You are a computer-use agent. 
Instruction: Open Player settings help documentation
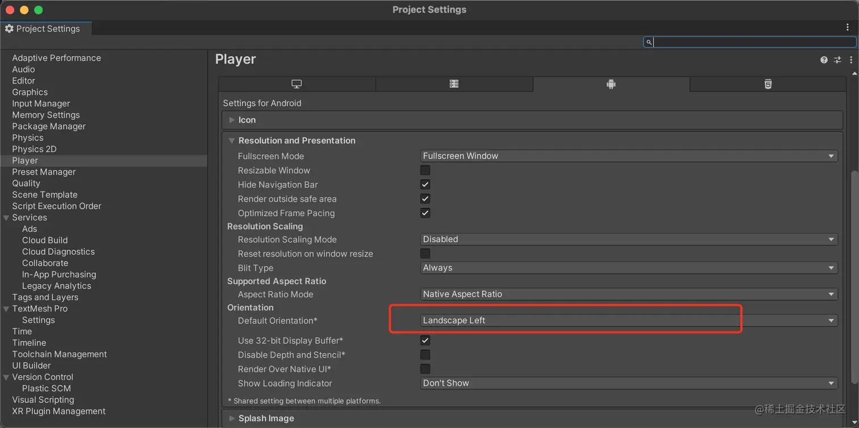[824, 60]
